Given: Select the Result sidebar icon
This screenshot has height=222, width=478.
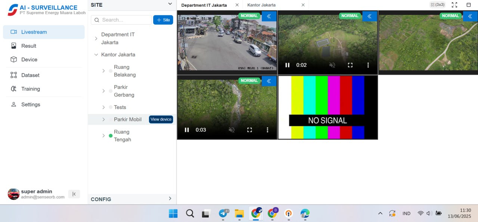Looking at the screenshot, I should point(29,45).
